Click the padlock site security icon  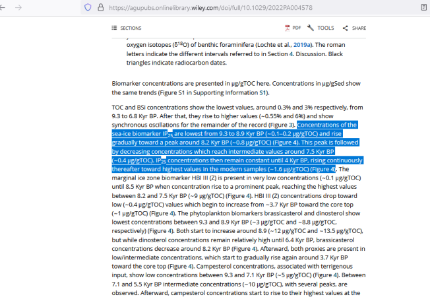pyautogui.click(x=101, y=7)
